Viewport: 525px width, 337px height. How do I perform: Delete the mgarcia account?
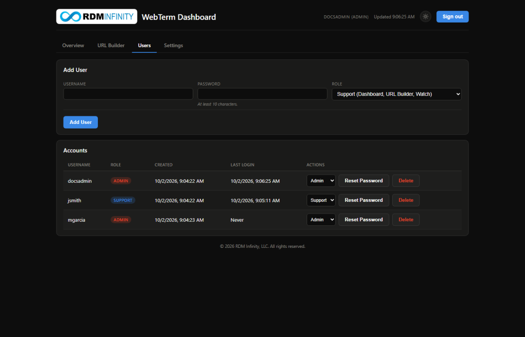pyautogui.click(x=406, y=220)
